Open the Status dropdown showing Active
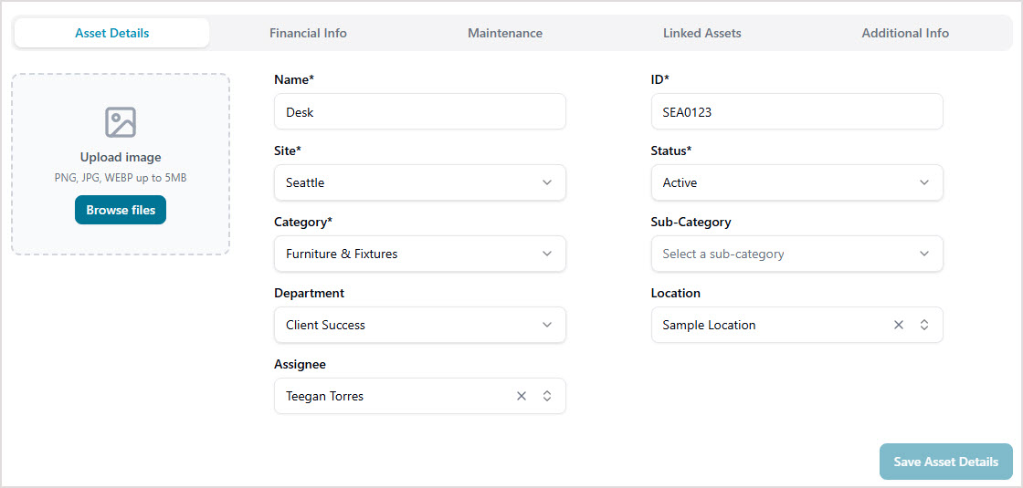Viewport: 1023px width, 488px height. [796, 182]
